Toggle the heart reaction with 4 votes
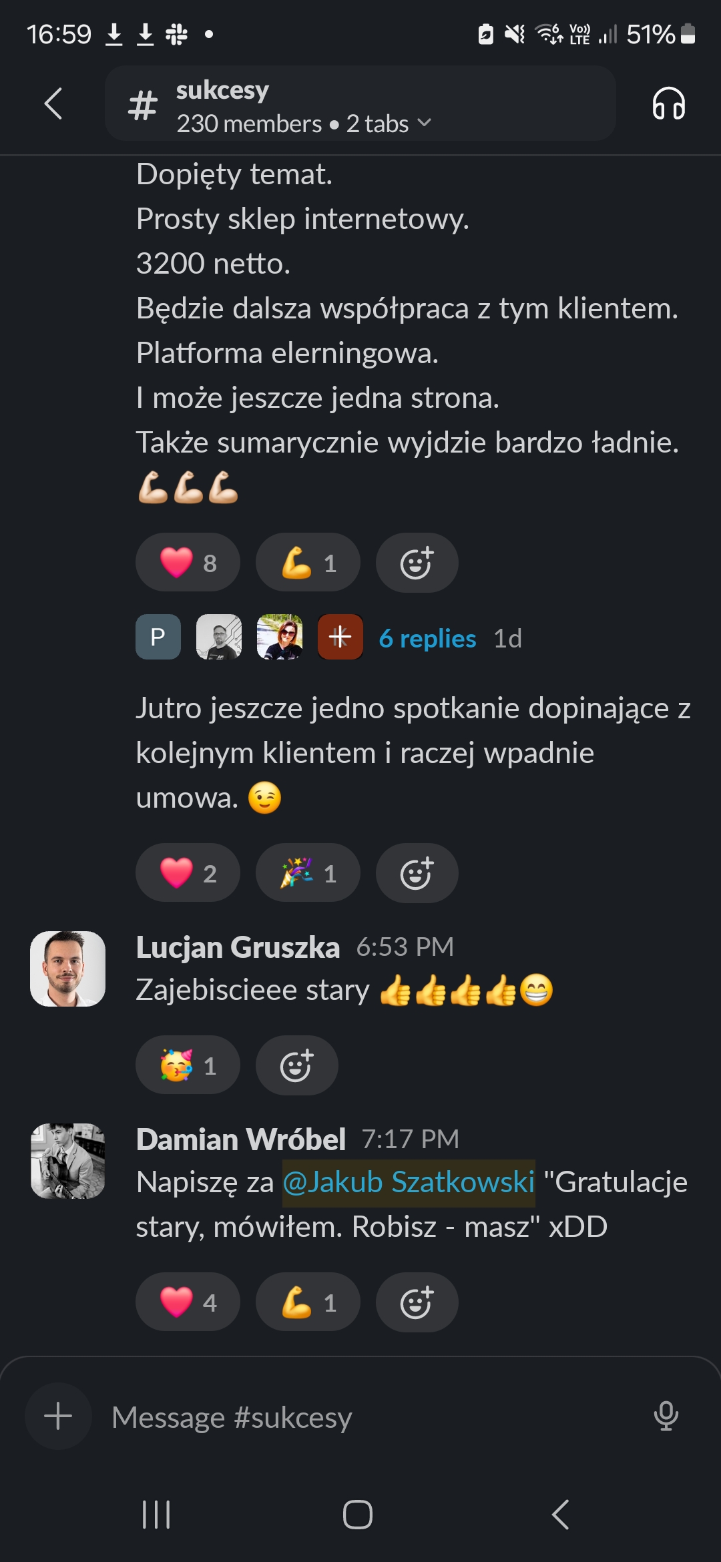Screen dimensions: 721x1562 coord(188,1302)
